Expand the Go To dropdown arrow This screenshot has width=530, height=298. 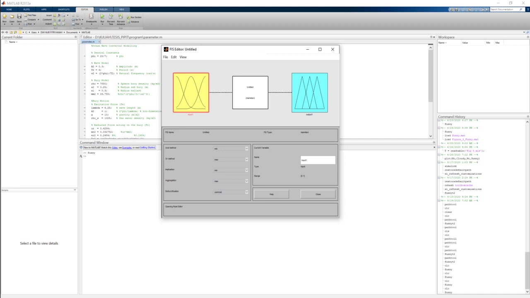click(x=82, y=19)
